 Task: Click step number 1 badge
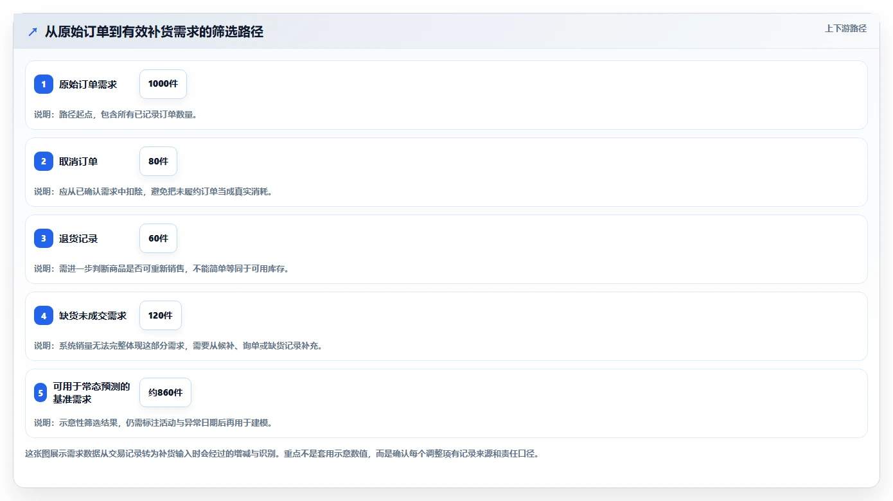pyautogui.click(x=44, y=84)
